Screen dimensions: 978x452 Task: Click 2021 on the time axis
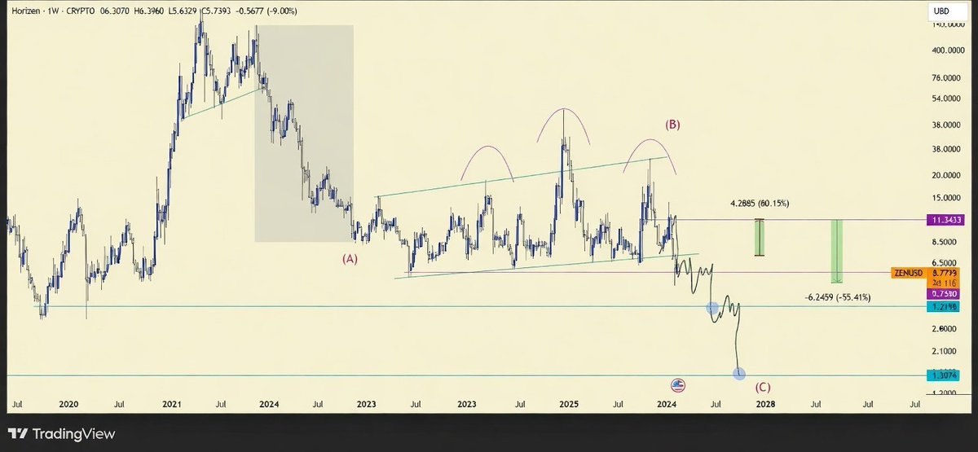pos(172,403)
